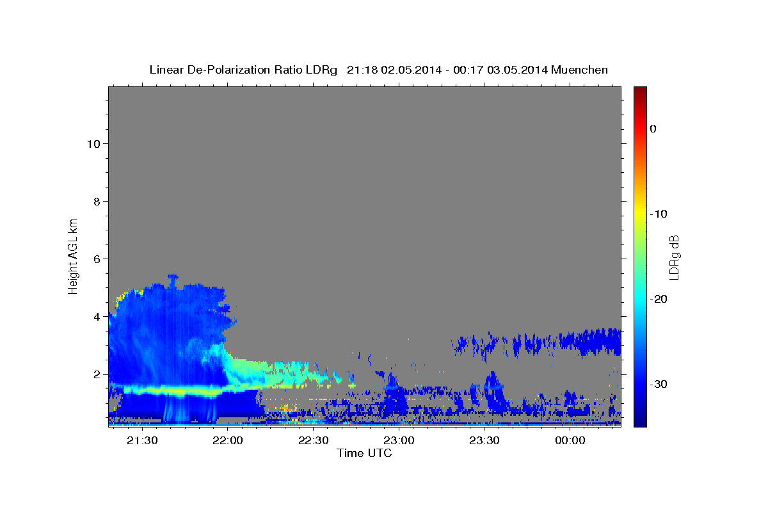Click the height label 4 on the y-axis

96,316
